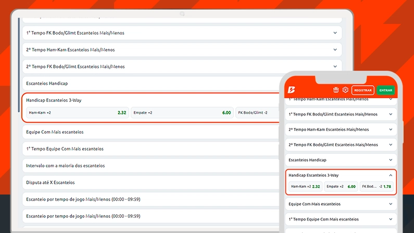Click the REGISTRAR button on phone

(363, 90)
